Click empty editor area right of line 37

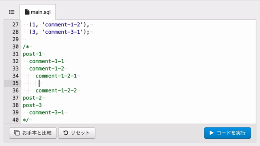pos(149,98)
